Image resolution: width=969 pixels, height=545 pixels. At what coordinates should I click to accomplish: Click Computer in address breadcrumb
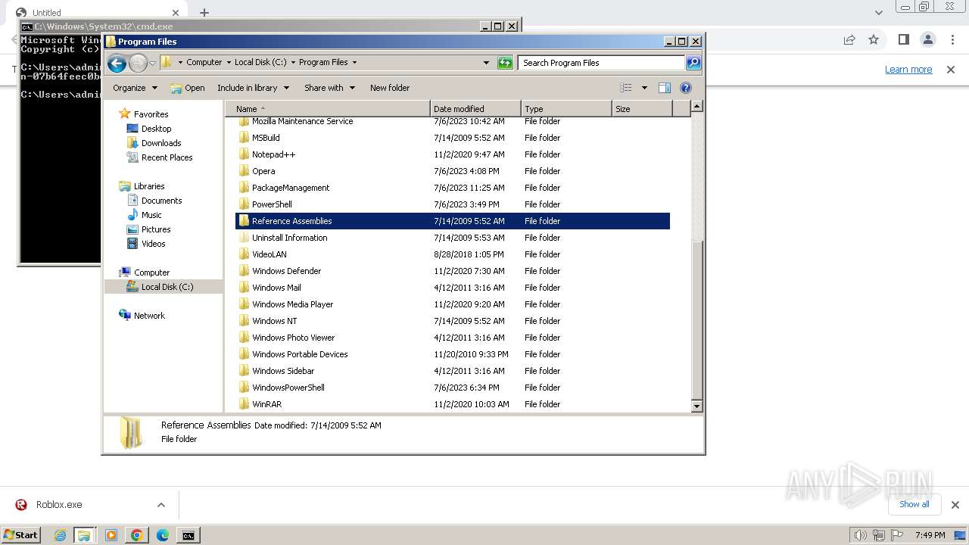coord(204,63)
